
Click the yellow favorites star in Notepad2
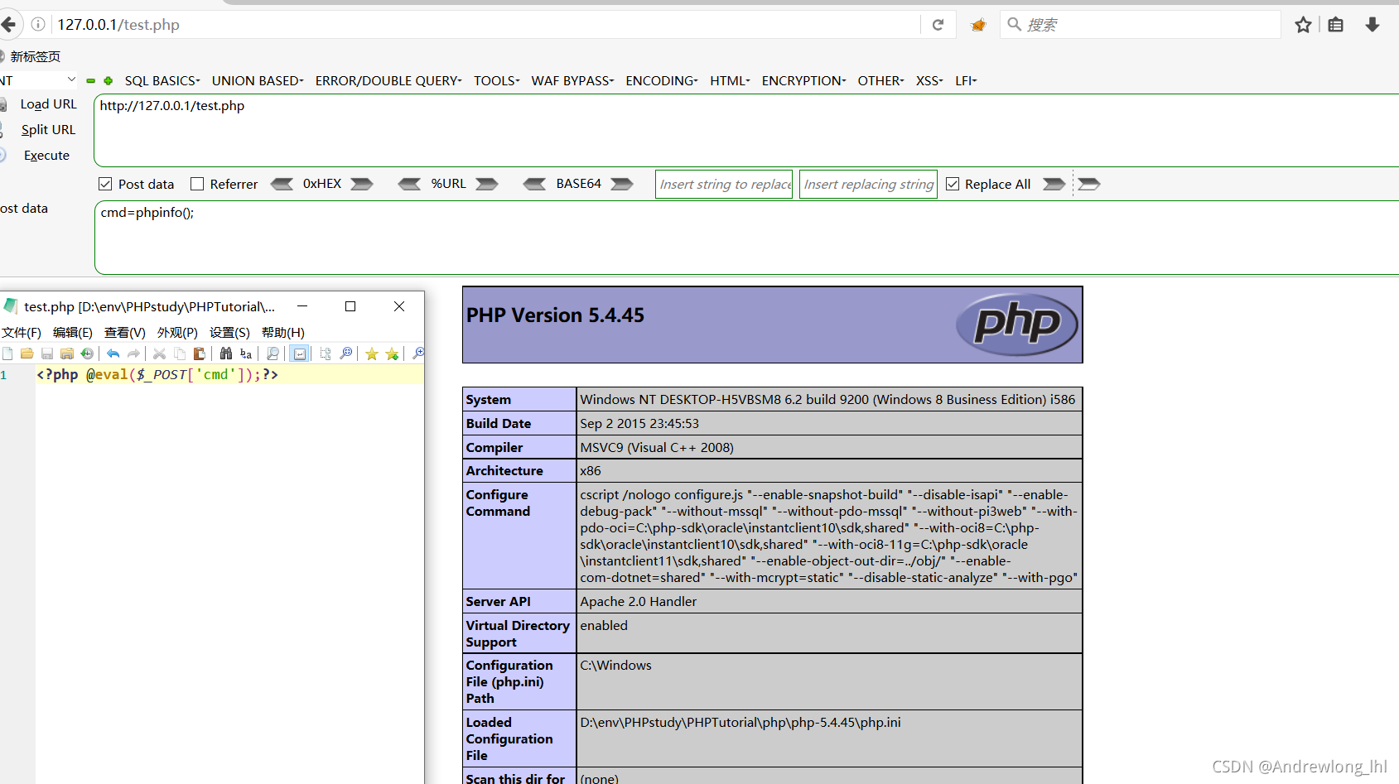click(x=372, y=354)
